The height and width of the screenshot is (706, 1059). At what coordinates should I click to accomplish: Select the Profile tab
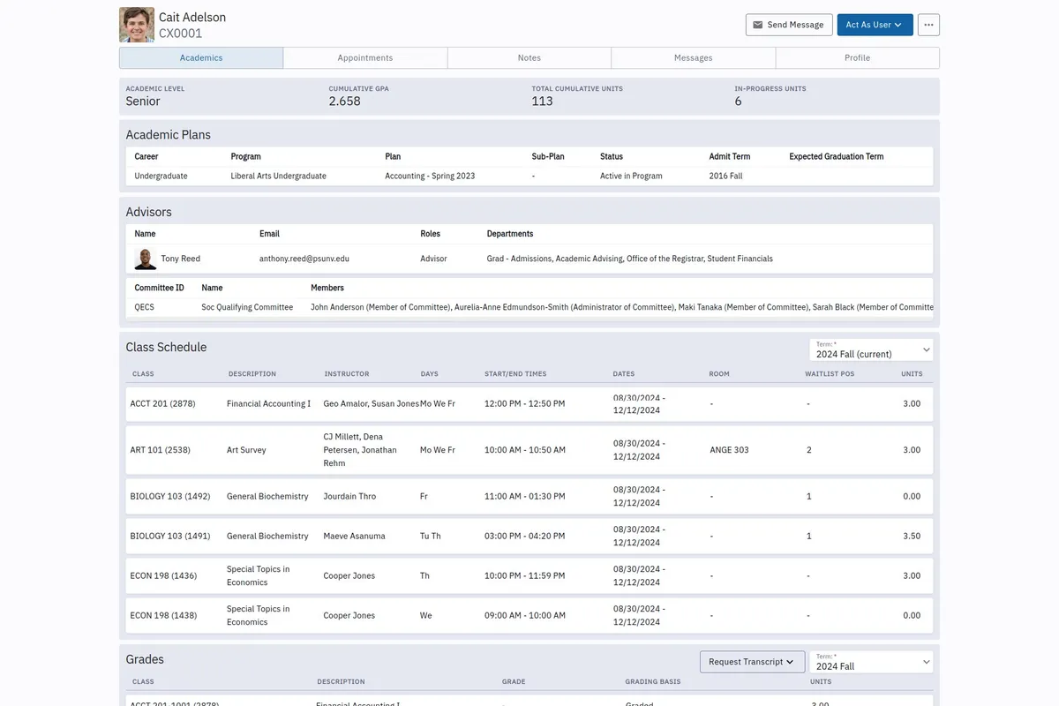857,58
